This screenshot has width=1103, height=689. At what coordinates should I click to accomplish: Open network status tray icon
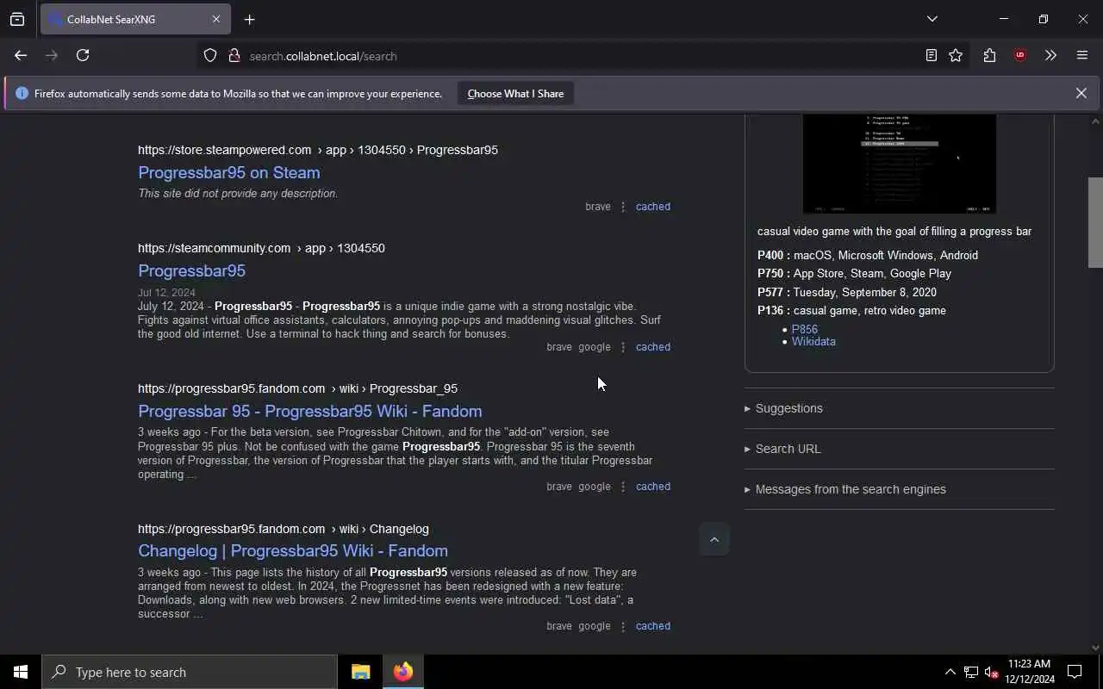point(970,672)
